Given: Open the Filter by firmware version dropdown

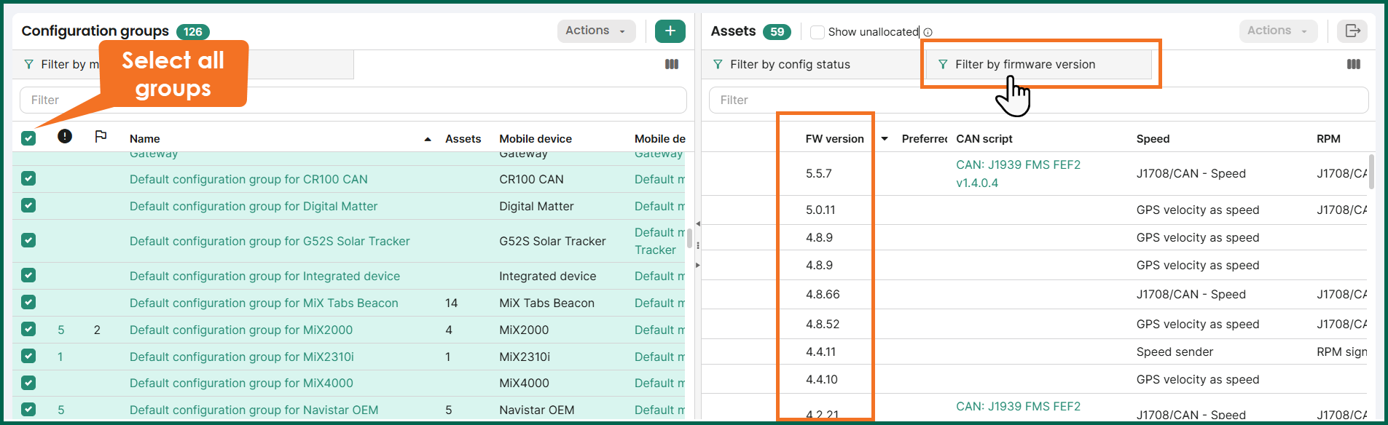Looking at the screenshot, I should pos(1038,64).
